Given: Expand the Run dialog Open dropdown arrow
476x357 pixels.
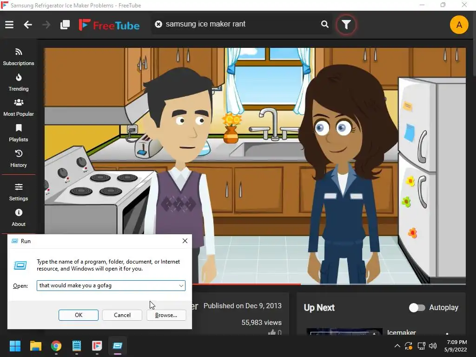Looking at the screenshot, I should [x=181, y=286].
